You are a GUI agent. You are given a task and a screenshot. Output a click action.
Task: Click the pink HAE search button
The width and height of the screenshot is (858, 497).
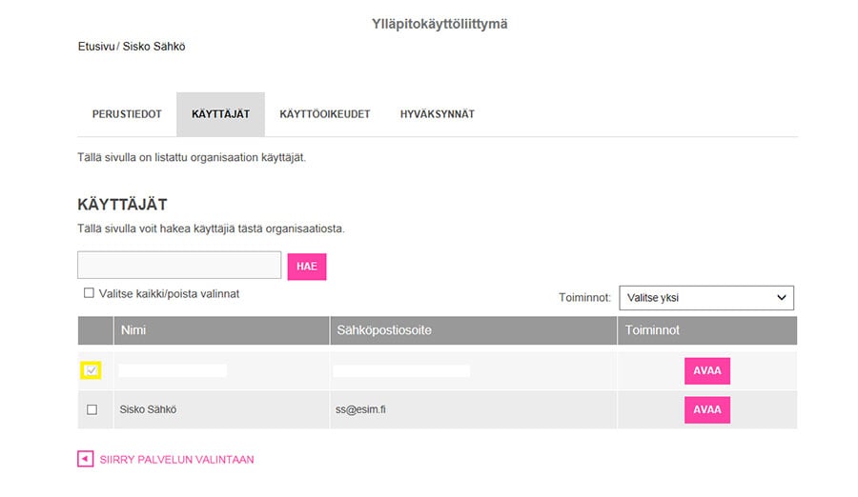[x=307, y=267]
